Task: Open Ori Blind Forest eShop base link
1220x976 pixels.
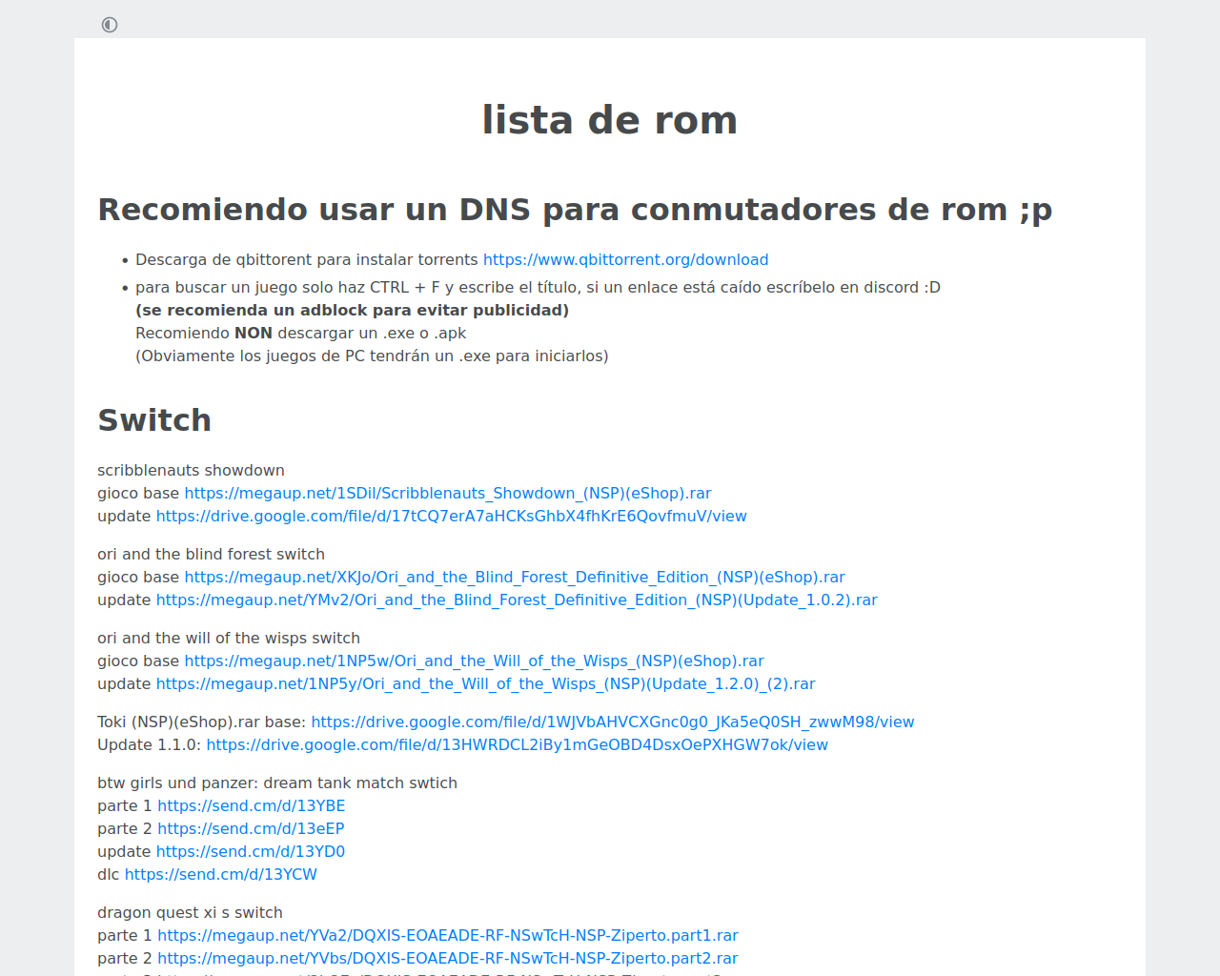Action: [515, 578]
